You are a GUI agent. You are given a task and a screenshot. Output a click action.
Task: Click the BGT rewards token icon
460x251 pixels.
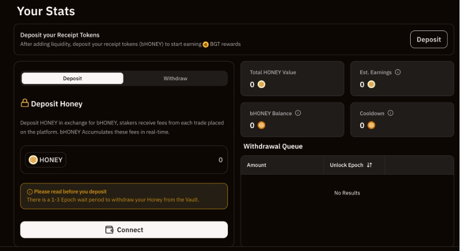(206, 44)
